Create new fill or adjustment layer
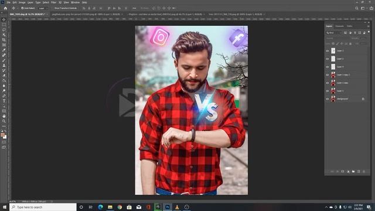This screenshot has width=375, height=211. click(x=348, y=172)
